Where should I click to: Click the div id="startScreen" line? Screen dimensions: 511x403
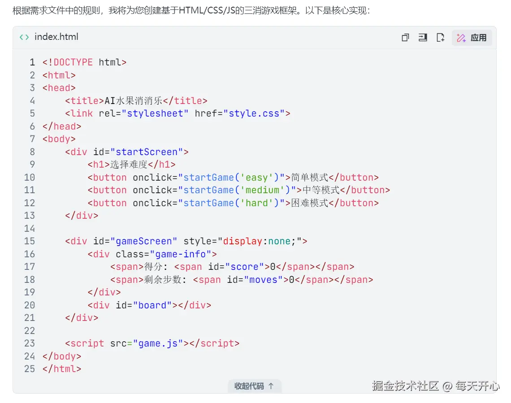(x=127, y=152)
